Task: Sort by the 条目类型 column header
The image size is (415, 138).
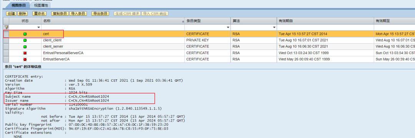Action: point(207,21)
